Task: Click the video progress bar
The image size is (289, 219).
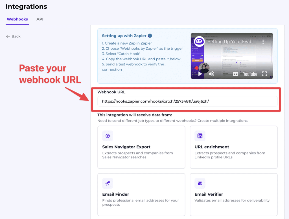Action: tap(231, 68)
